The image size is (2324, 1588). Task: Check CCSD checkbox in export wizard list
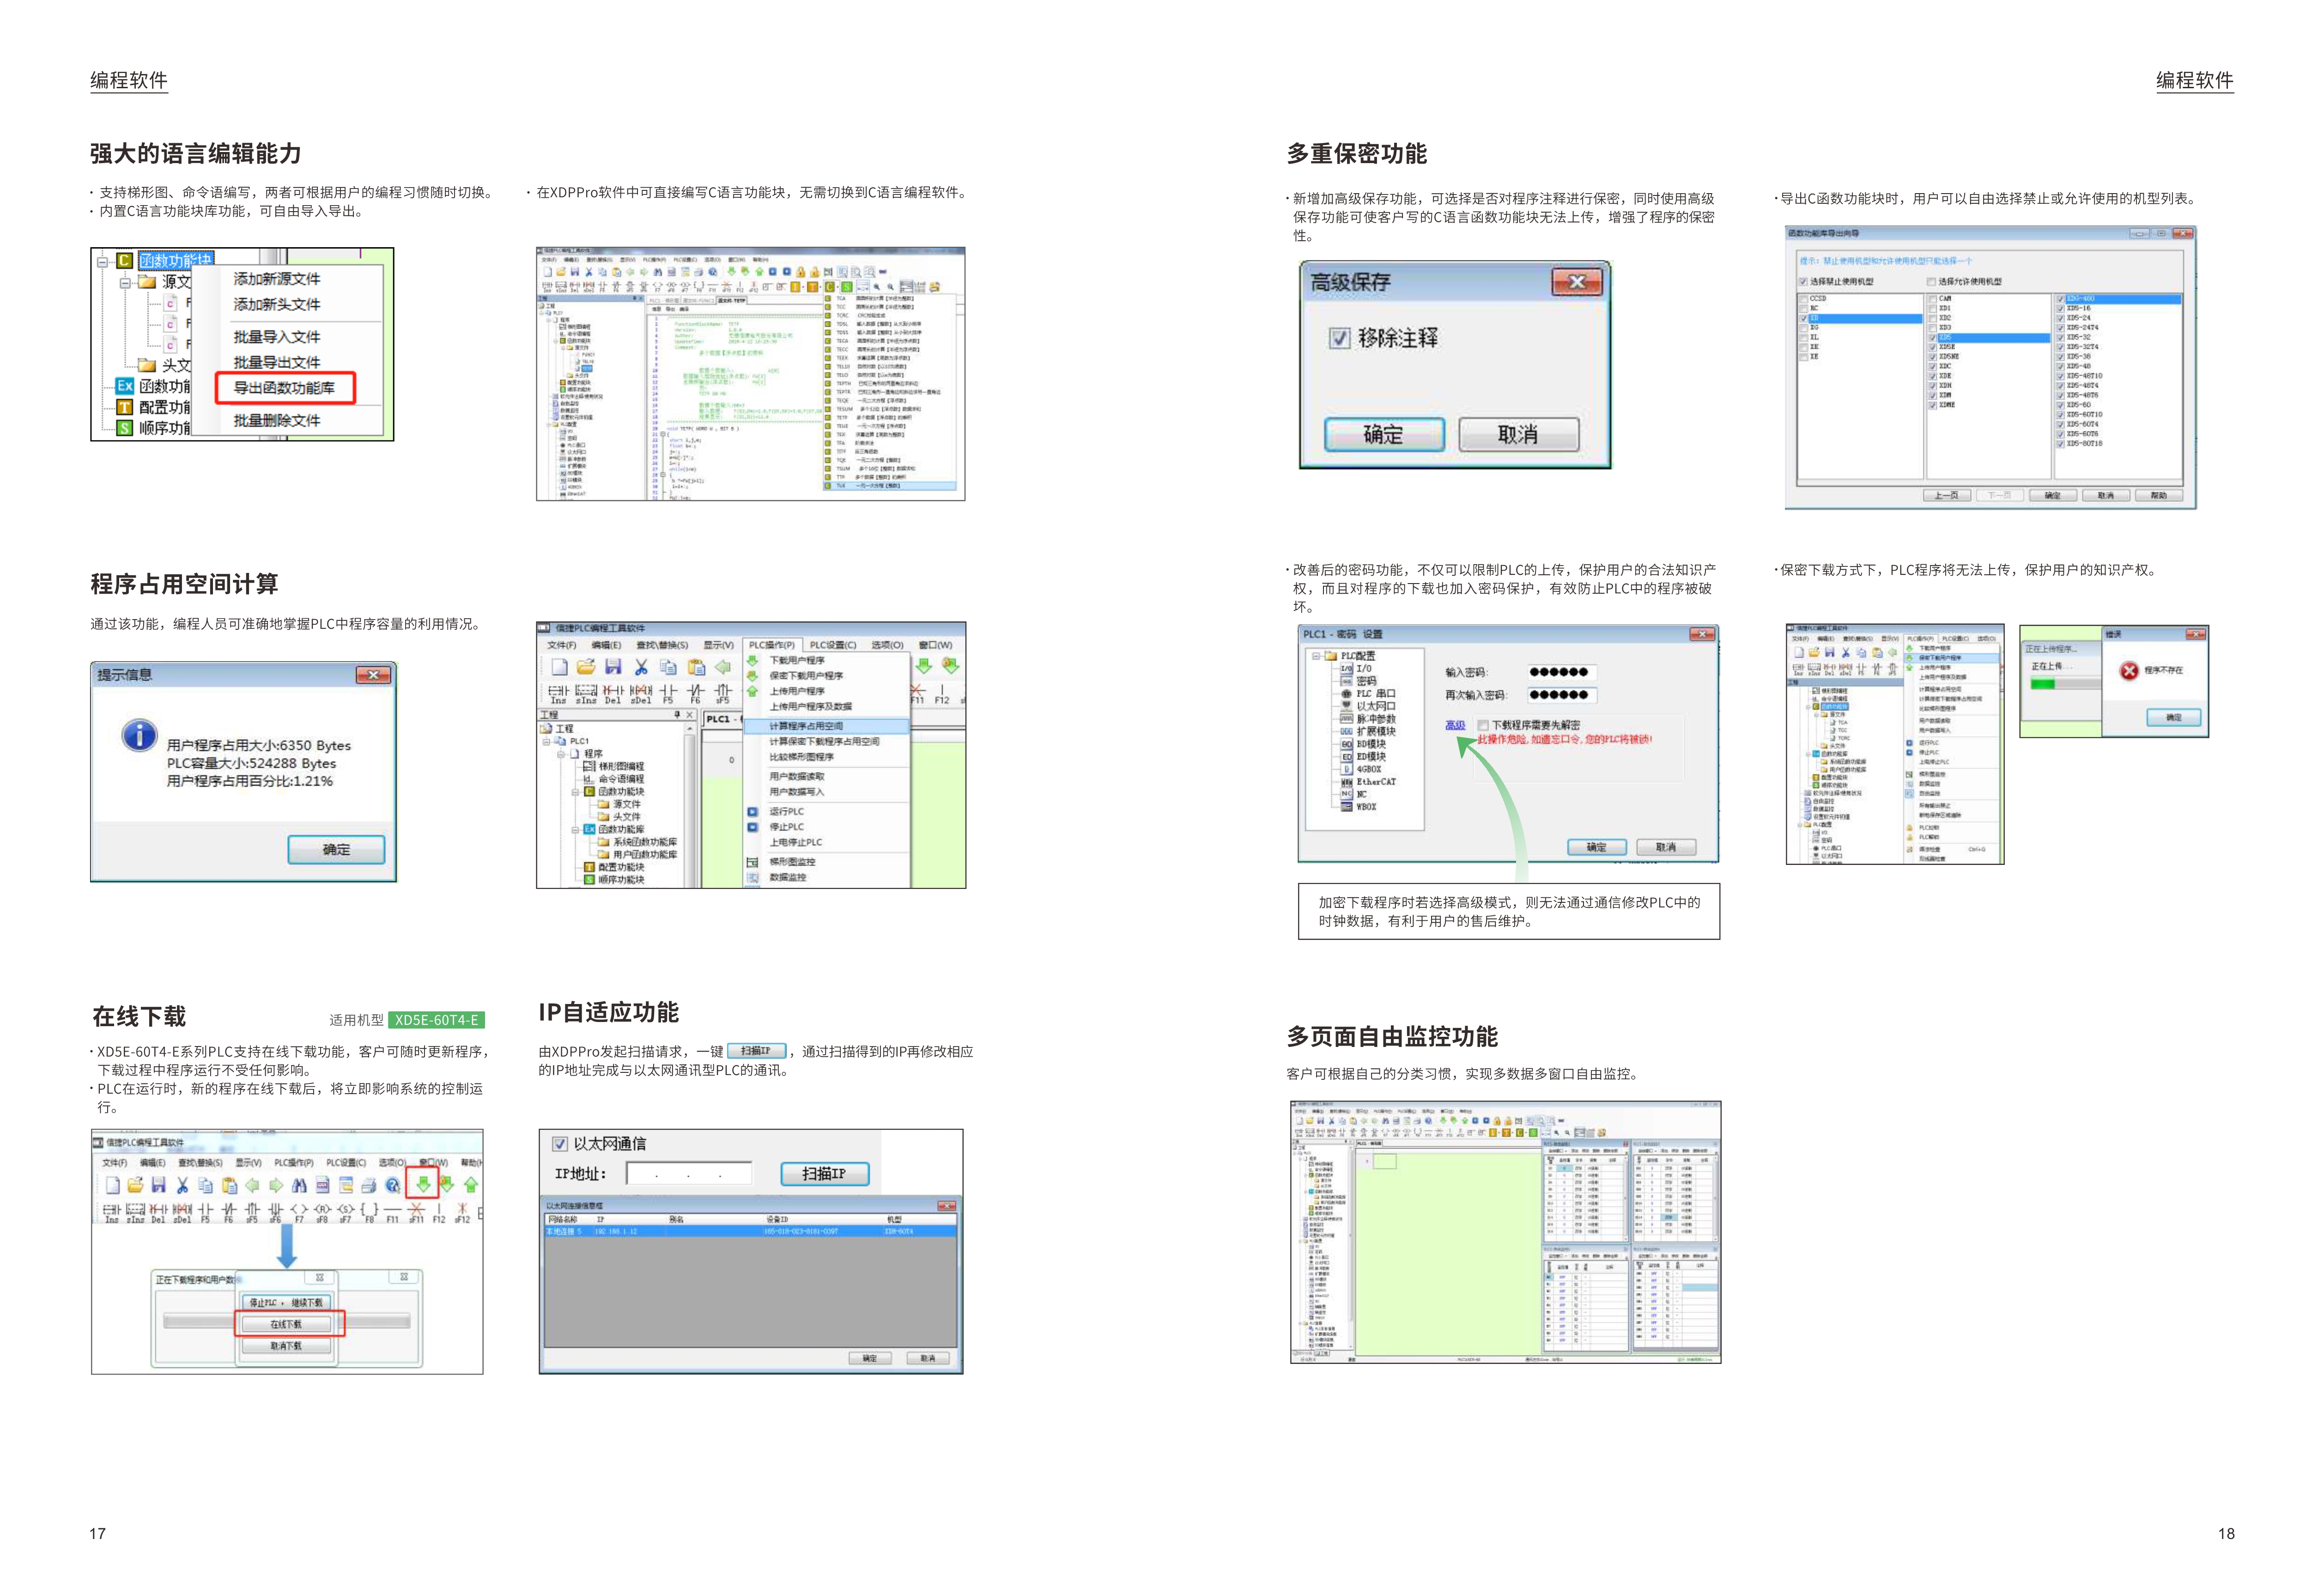click(x=1804, y=299)
